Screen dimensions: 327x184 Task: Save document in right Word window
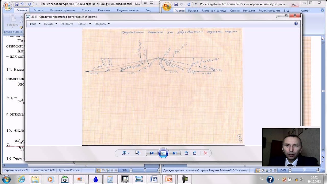pos(176,4)
